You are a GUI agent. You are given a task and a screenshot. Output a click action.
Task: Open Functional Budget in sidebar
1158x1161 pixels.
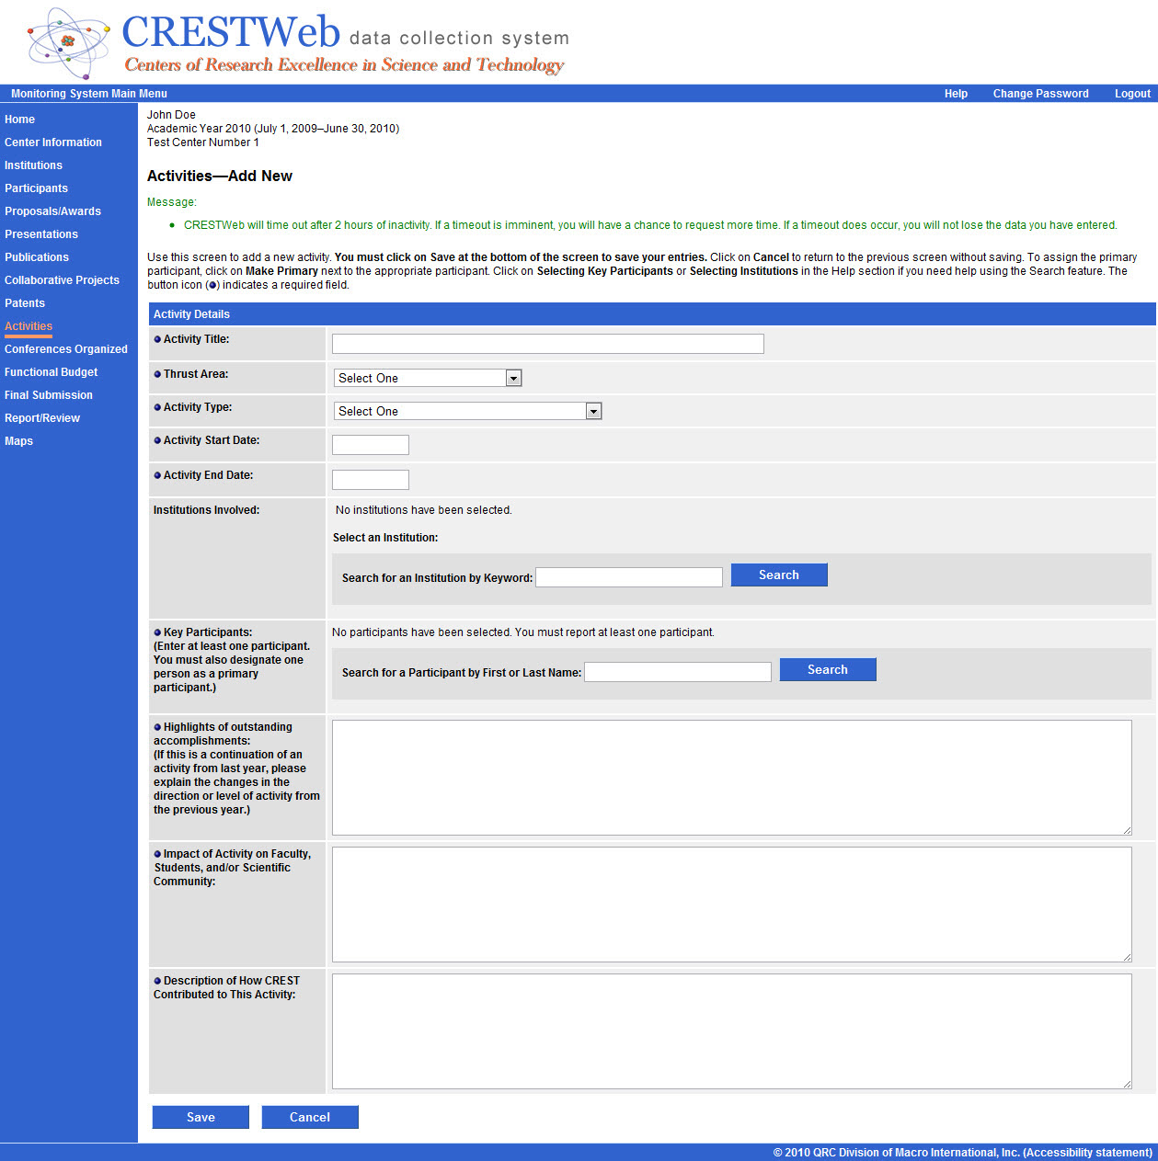coord(51,372)
